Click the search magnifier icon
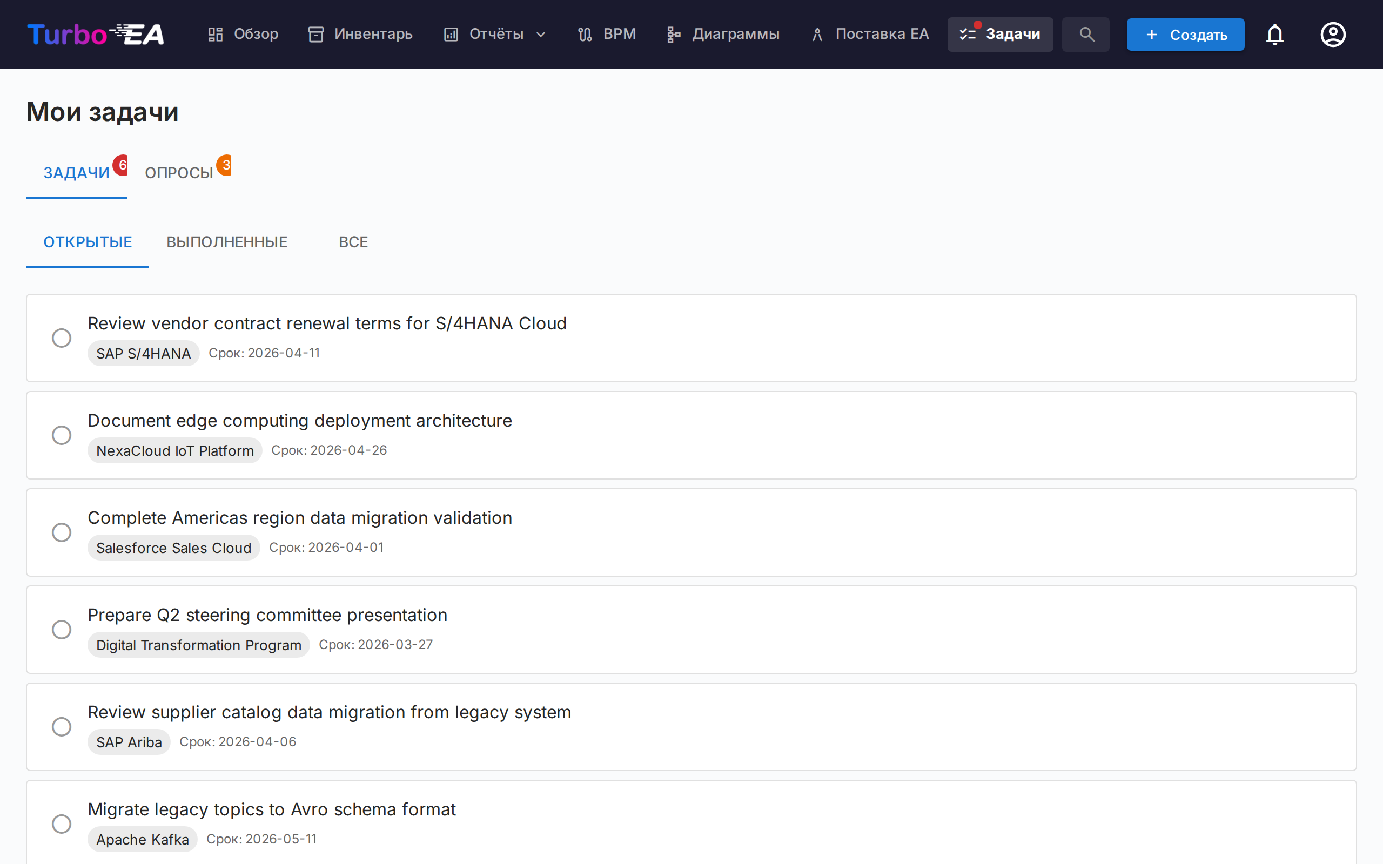Screen dimensions: 1383x864 (x=1086, y=34)
